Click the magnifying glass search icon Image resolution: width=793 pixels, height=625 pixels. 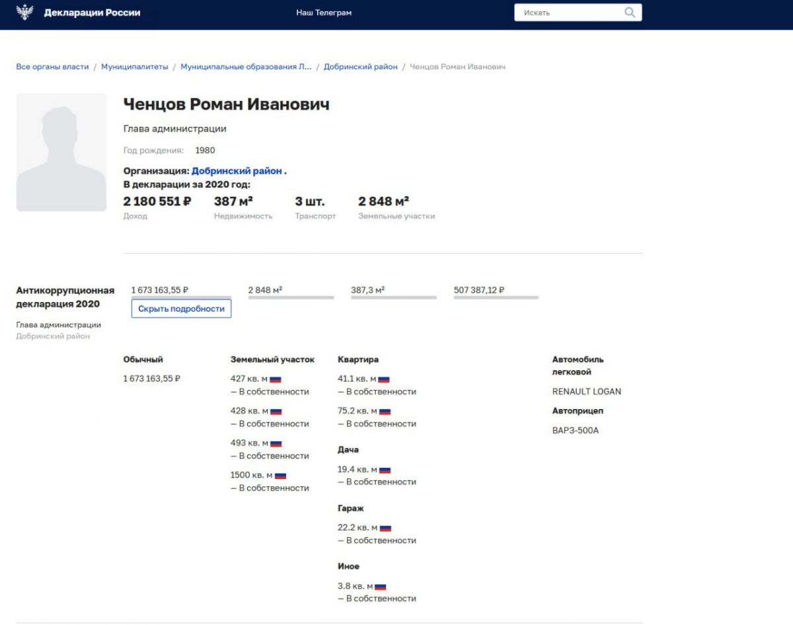point(630,13)
